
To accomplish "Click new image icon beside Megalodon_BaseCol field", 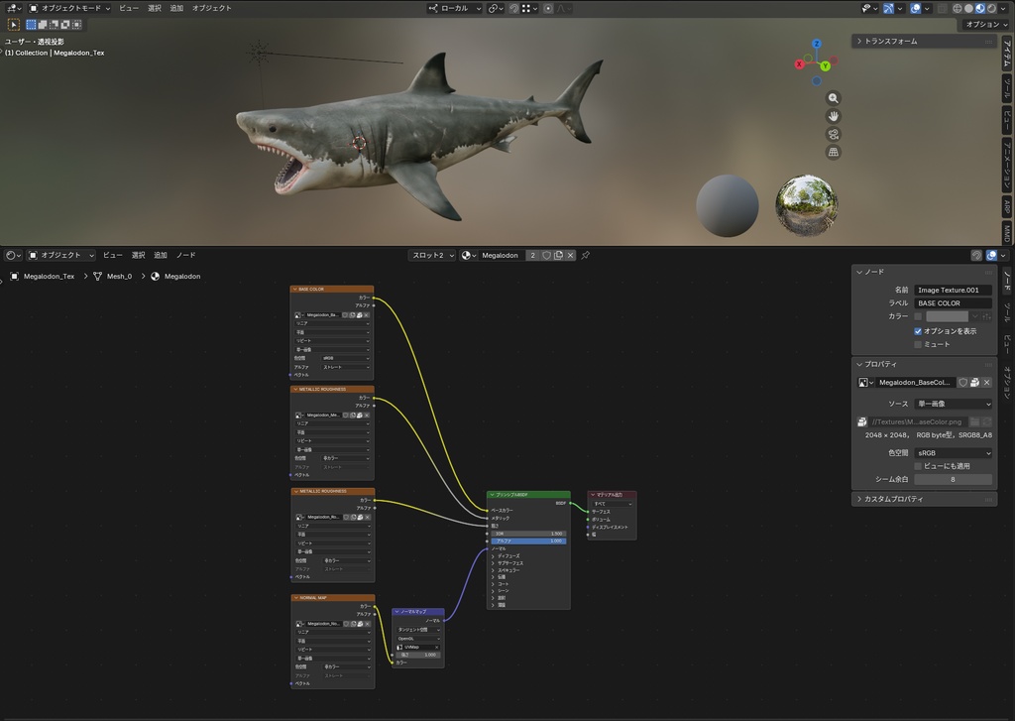I will point(975,383).
